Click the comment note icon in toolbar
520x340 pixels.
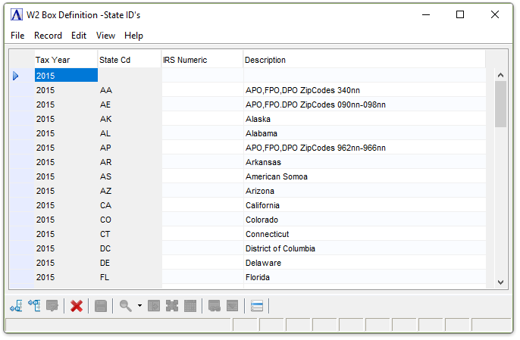click(x=52, y=306)
